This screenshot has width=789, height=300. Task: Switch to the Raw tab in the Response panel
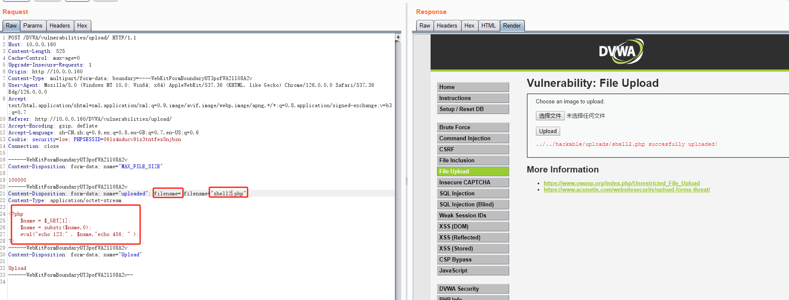pos(425,25)
